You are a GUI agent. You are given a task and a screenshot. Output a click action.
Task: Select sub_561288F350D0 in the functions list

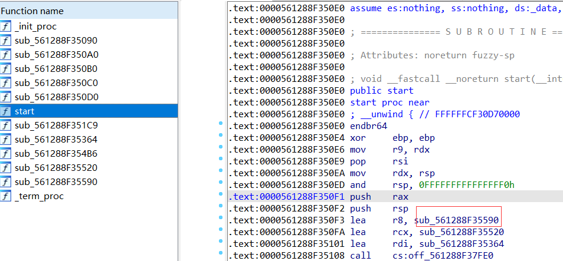pos(56,97)
